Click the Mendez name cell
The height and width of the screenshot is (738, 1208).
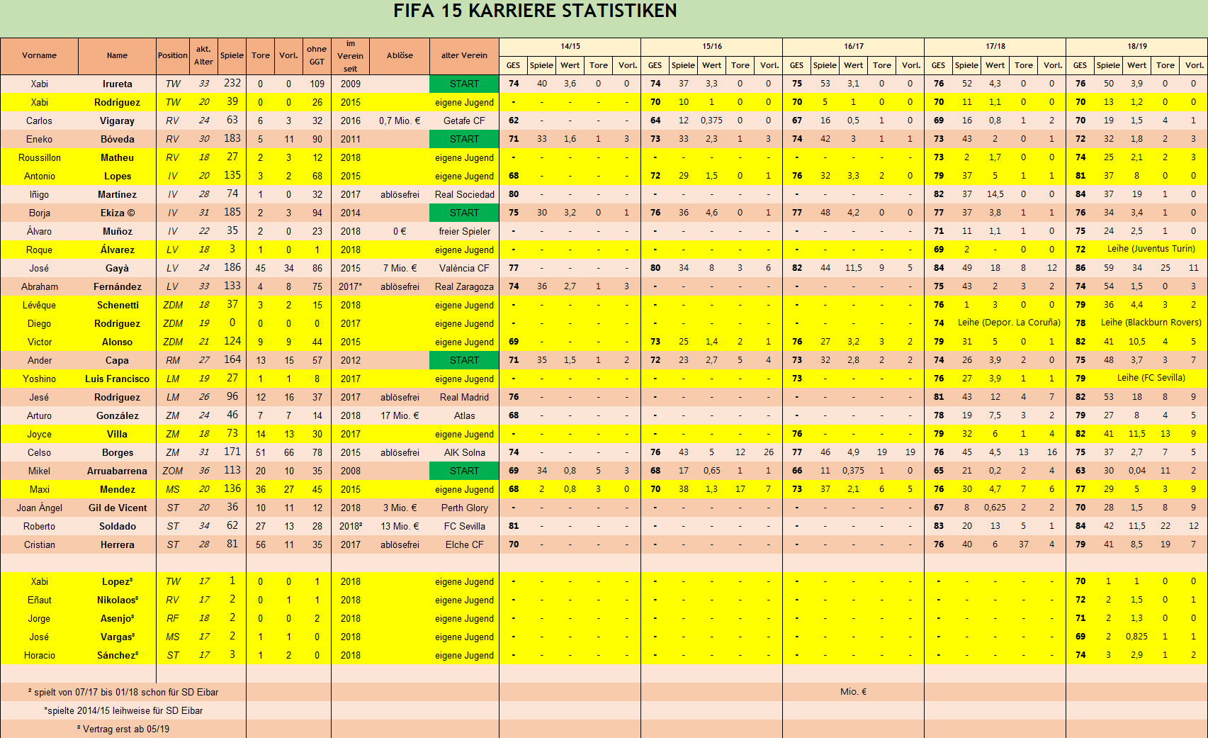tap(118, 489)
